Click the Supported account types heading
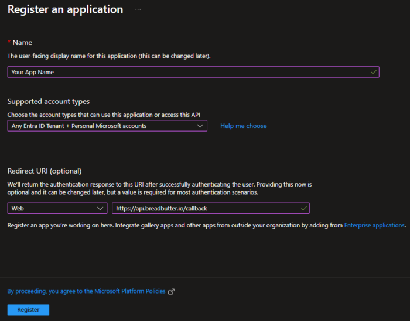The width and height of the screenshot is (410, 321). click(49, 102)
